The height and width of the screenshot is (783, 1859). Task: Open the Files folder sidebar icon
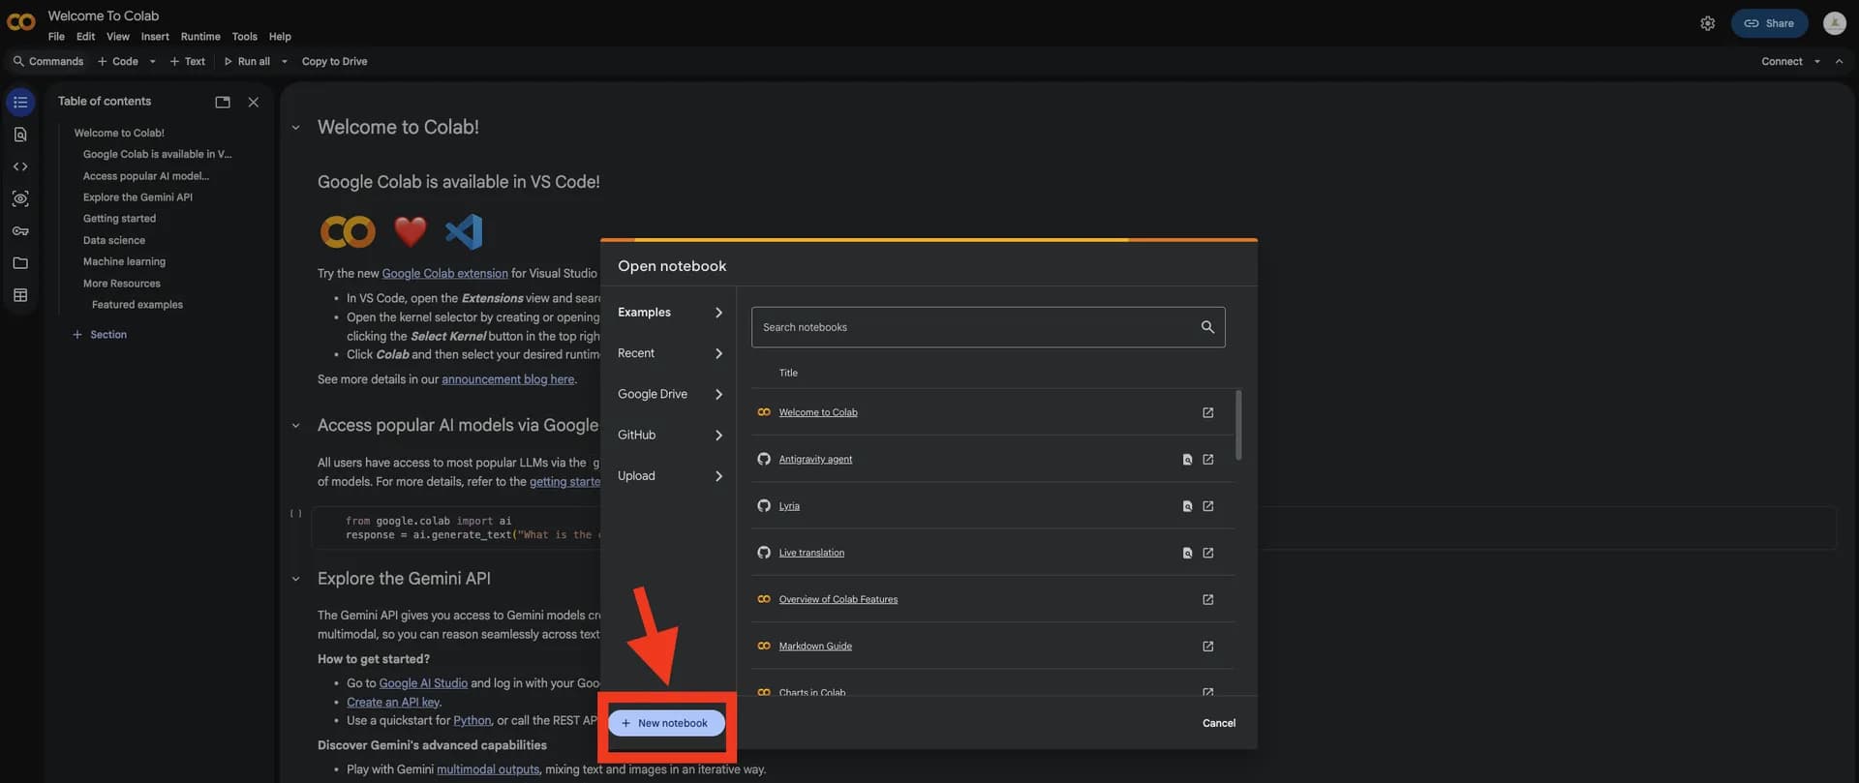[20, 263]
